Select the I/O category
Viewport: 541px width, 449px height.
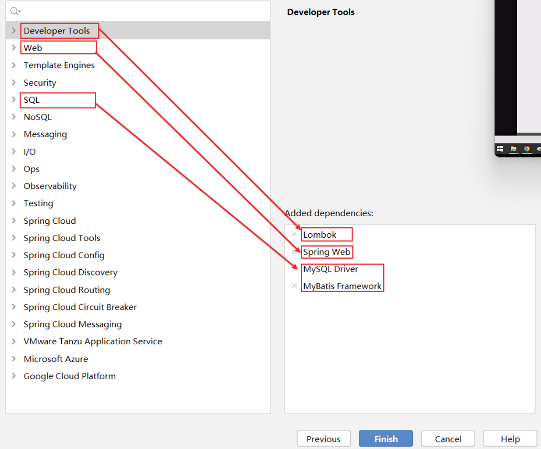tap(30, 152)
